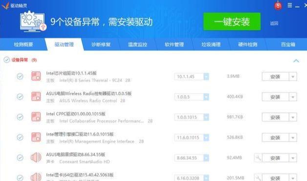Open install options arrow for ASUS Wireless Radio
The image size is (307, 181).
tap(293, 97)
